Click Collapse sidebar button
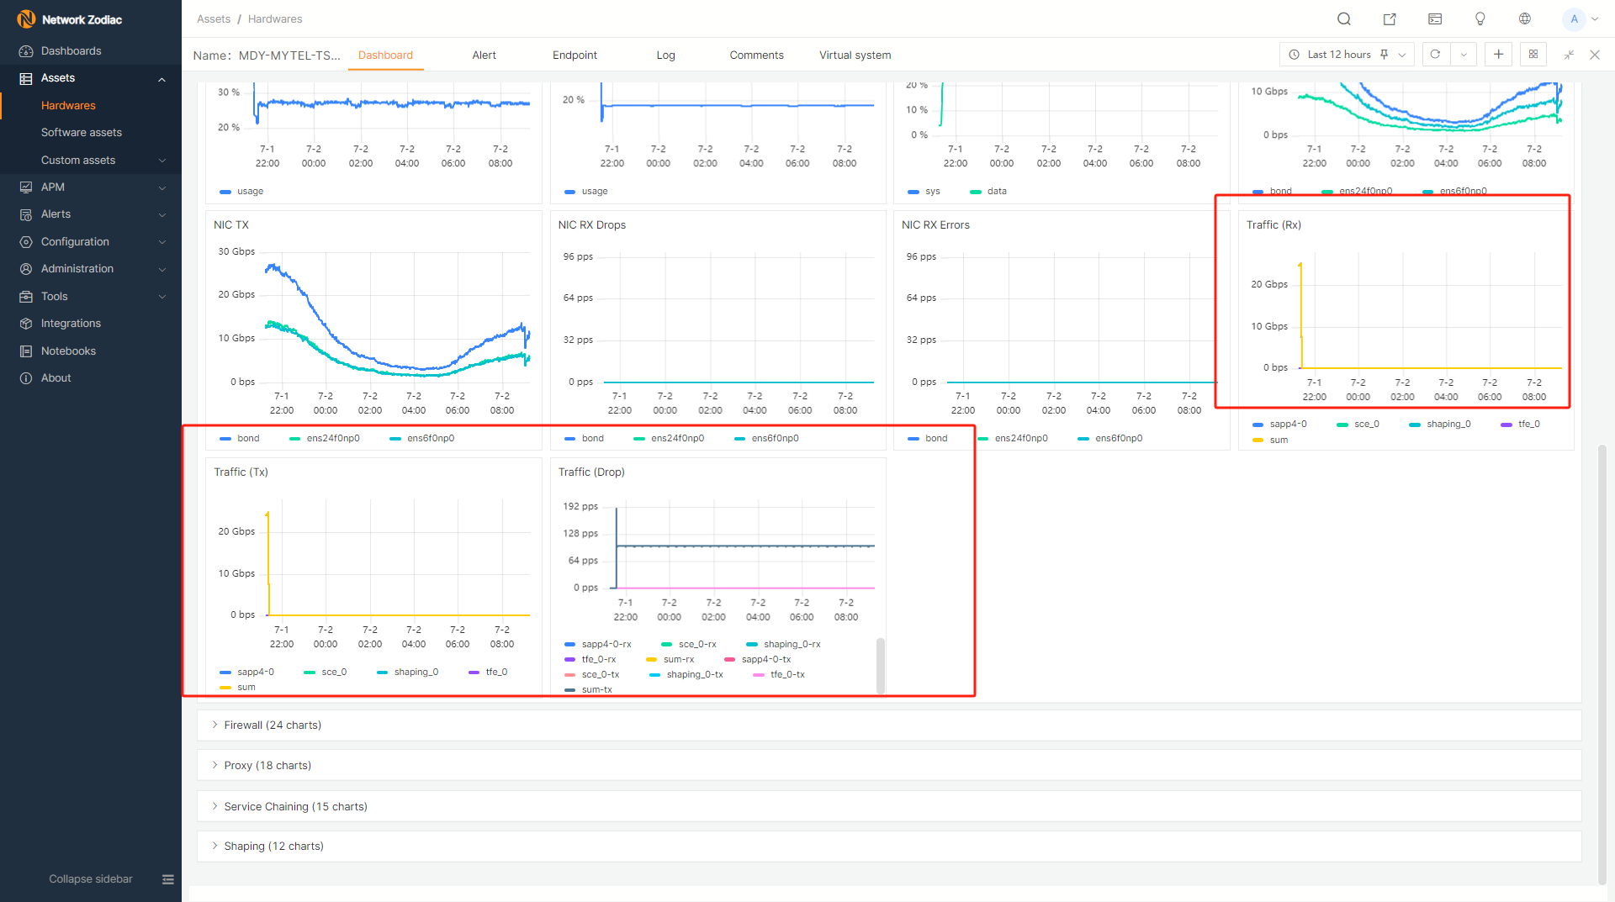Screen dimensions: 1615x902 [91, 879]
